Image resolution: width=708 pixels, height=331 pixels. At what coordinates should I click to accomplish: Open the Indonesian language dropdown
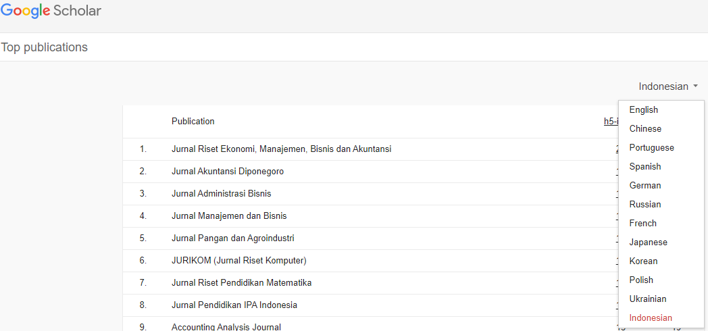(x=667, y=86)
